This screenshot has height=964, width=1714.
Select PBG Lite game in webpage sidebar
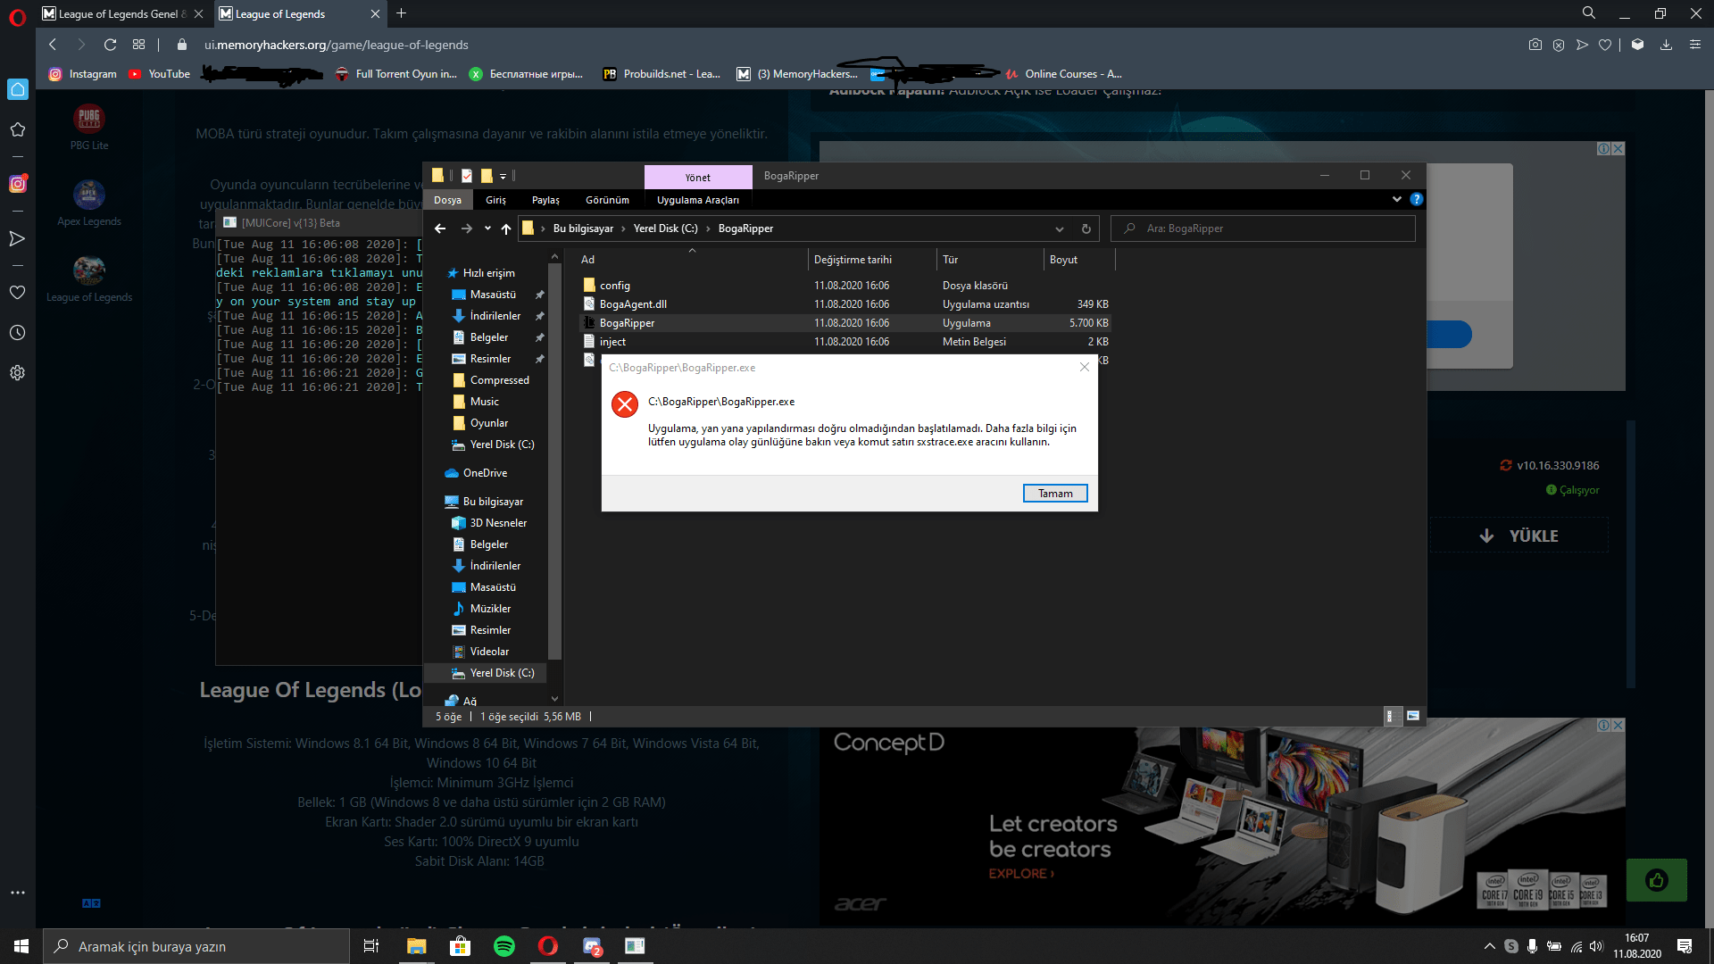click(89, 127)
